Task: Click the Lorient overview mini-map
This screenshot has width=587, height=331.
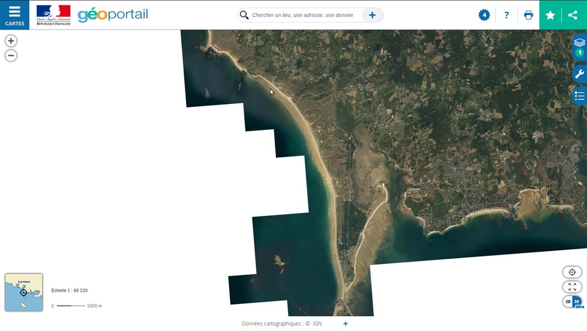Action: (x=23, y=292)
